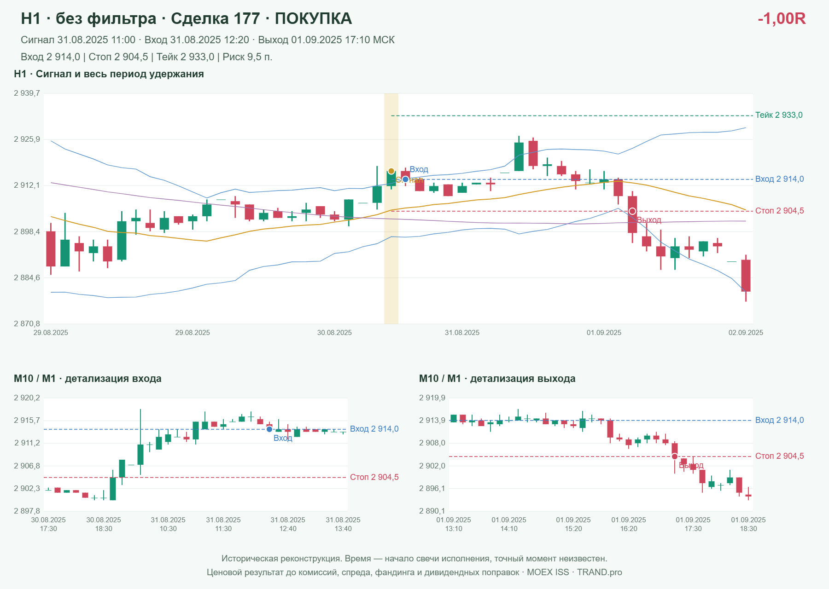
Task: Click the red exit marker on the main chart
Action: pyautogui.click(x=632, y=211)
